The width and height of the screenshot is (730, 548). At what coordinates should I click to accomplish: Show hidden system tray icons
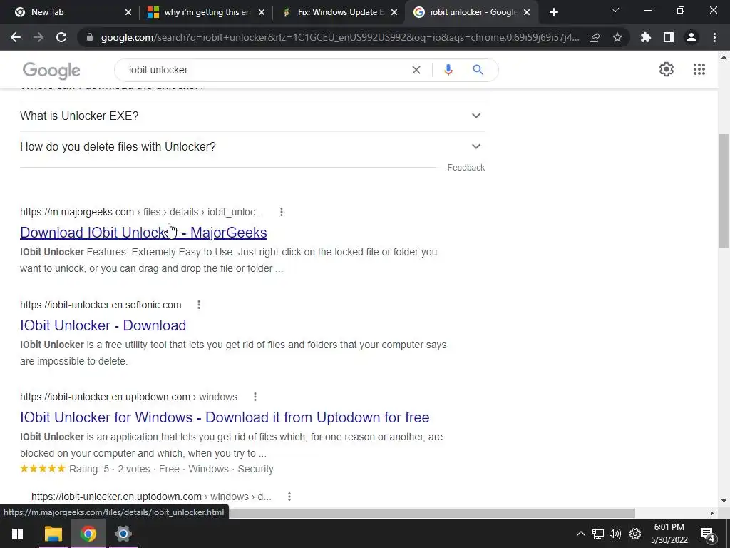pyautogui.click(x=580, y=534)
